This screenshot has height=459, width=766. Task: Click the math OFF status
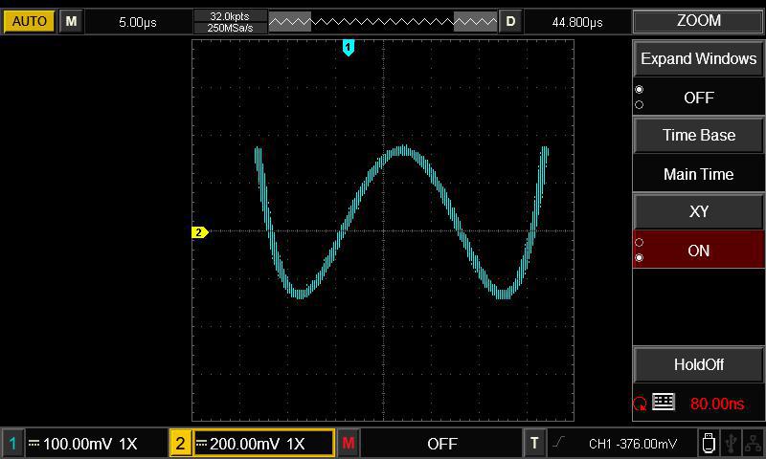442,444
